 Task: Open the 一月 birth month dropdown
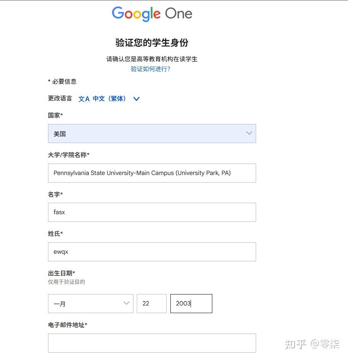[x=91, y=304]
